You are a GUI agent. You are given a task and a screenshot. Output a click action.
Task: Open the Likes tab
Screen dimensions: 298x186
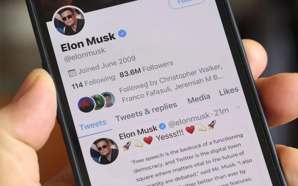tap(229, 91)
